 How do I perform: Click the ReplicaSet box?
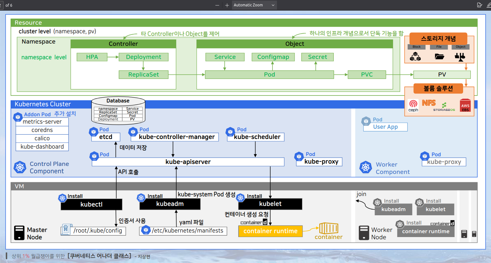click(x=143, y=75)
